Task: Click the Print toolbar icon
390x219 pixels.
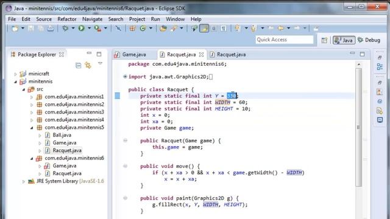Action: coord(51,29)
